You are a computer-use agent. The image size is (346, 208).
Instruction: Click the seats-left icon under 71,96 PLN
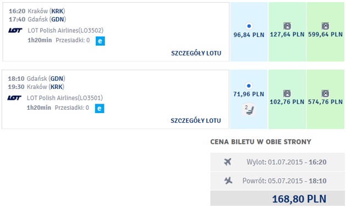tap(249, 109)
